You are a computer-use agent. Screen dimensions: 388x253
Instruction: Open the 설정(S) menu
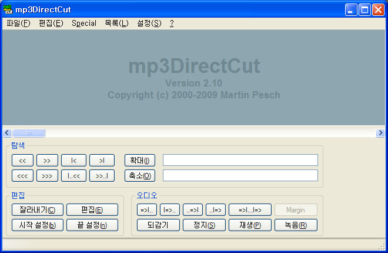[149, 24]
